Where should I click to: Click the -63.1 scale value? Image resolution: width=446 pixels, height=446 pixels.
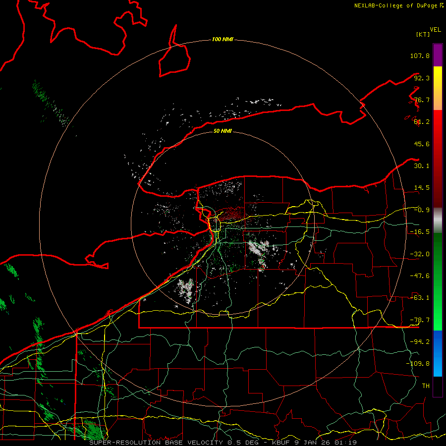[420, 298]
